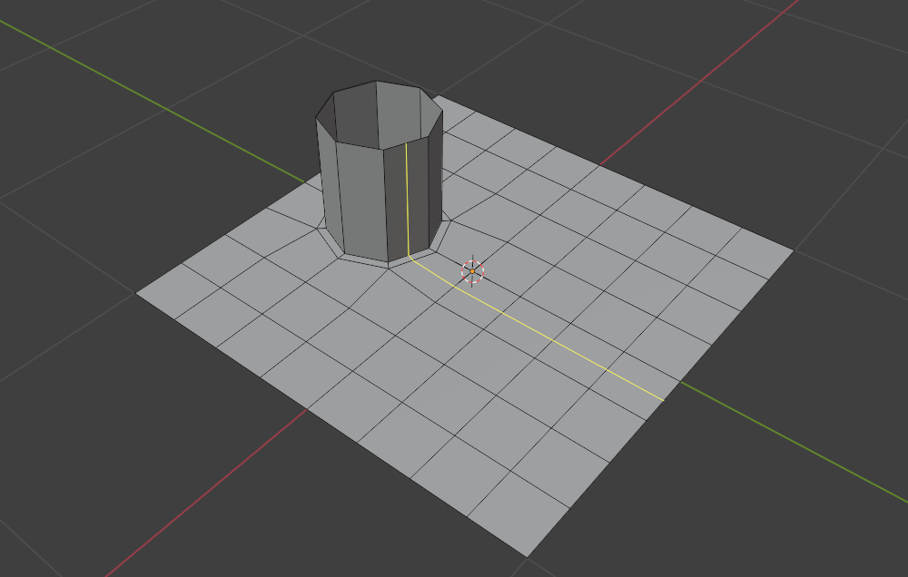Click the green Y axis line at upper left
Viewport: 908px width, 577px height.
152,101
